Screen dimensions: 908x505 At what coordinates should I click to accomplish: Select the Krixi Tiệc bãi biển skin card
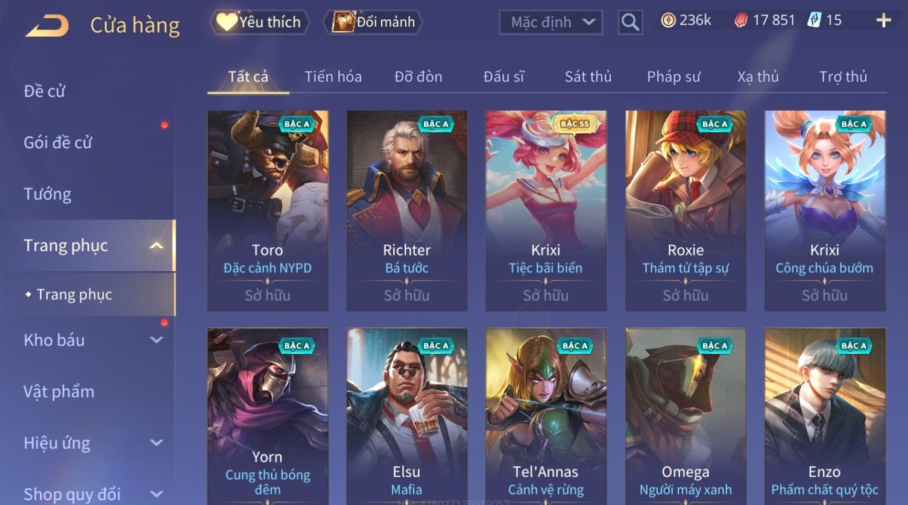(546, 210)
